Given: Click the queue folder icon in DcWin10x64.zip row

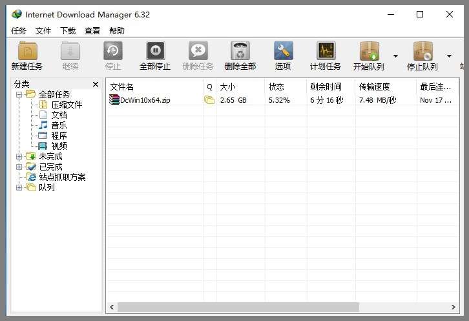Looking at the screenshot, I should (x=209, y=100).
